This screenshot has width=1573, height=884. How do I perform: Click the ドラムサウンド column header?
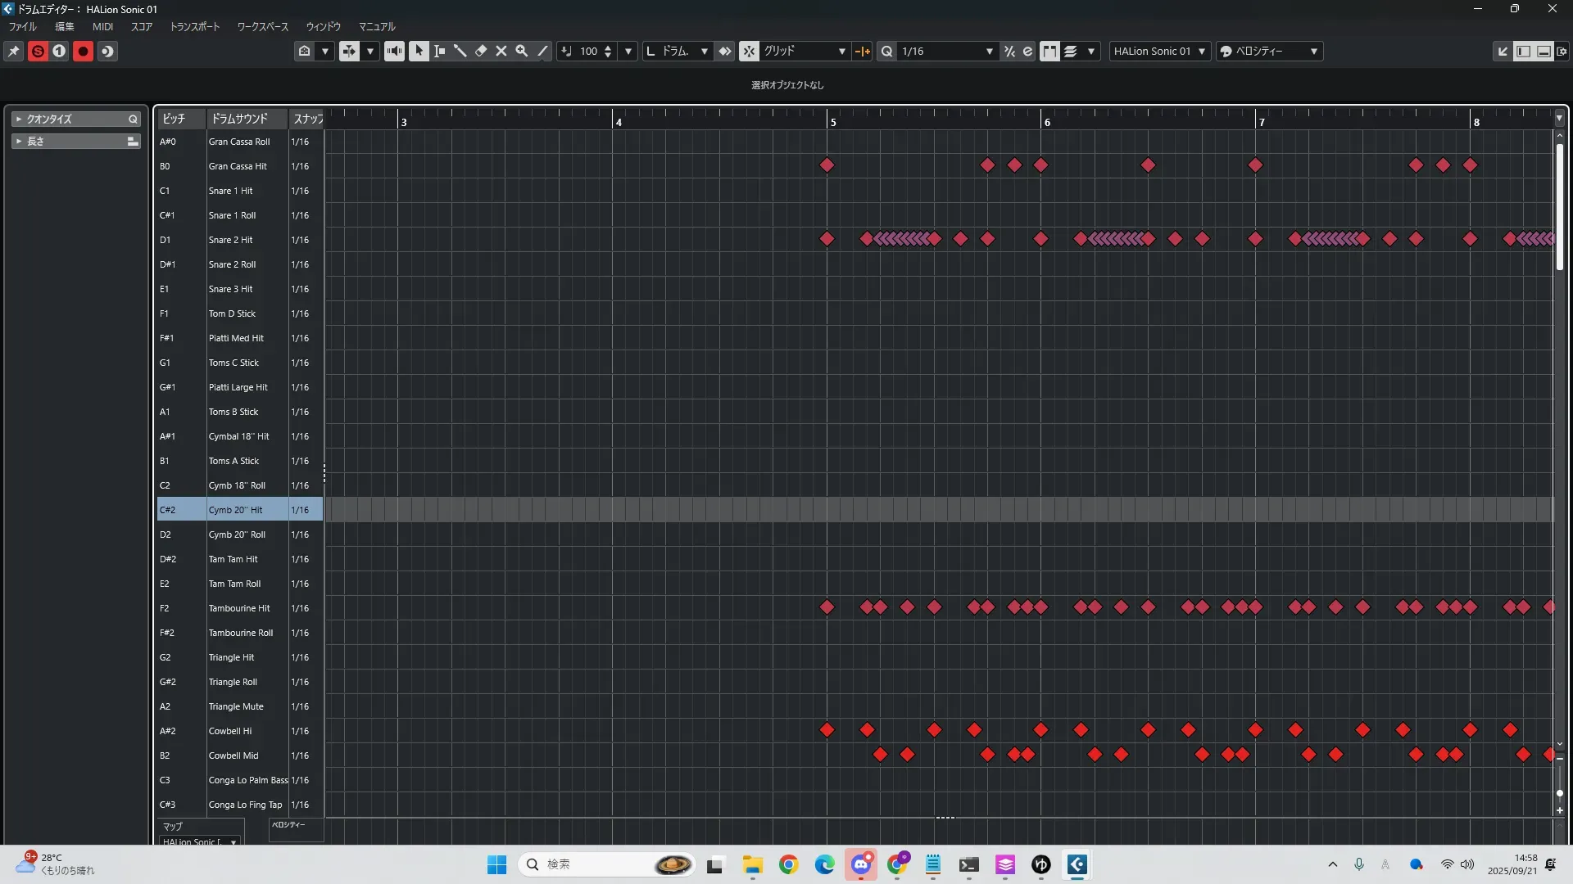[x=239, y=119]
